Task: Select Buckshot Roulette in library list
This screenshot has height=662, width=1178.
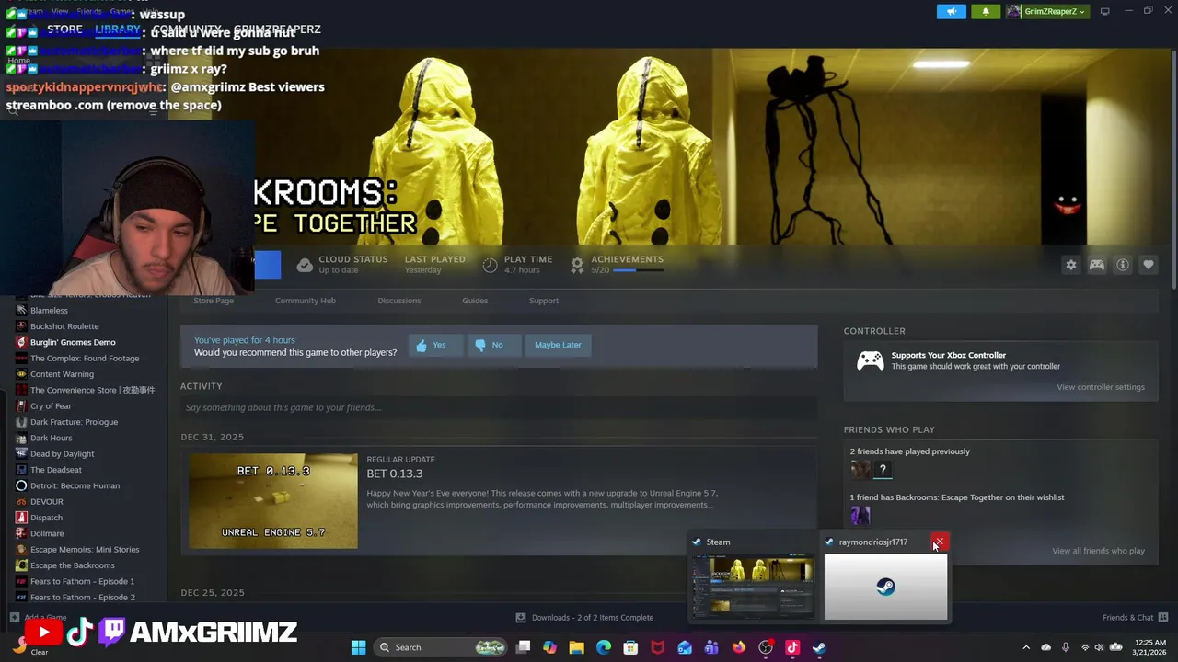Action: point(64,326)
